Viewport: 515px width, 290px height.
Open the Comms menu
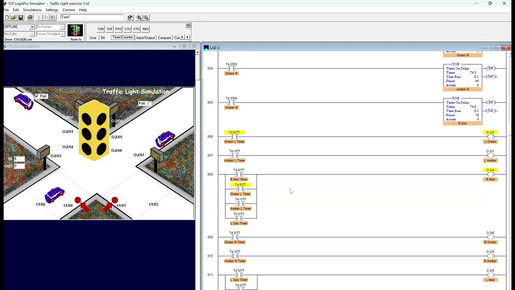[x=69, y=10]
